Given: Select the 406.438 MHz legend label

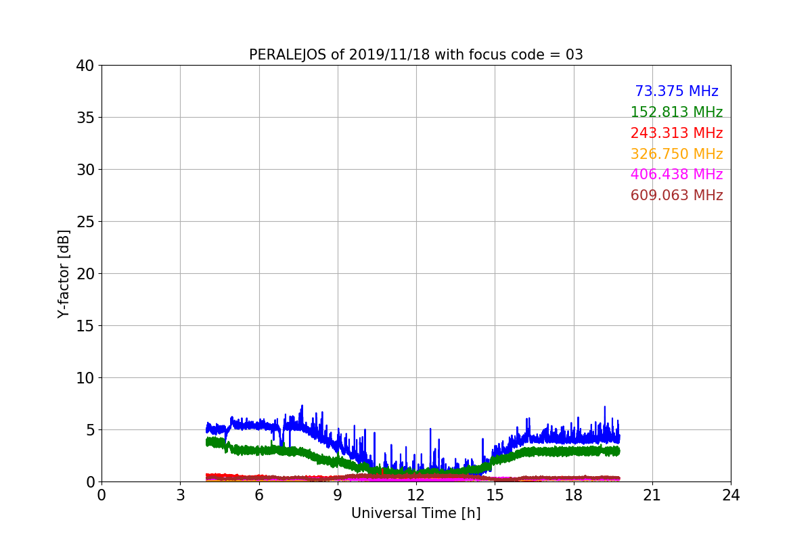Looking at the screenshot, I should coord(677,174).
